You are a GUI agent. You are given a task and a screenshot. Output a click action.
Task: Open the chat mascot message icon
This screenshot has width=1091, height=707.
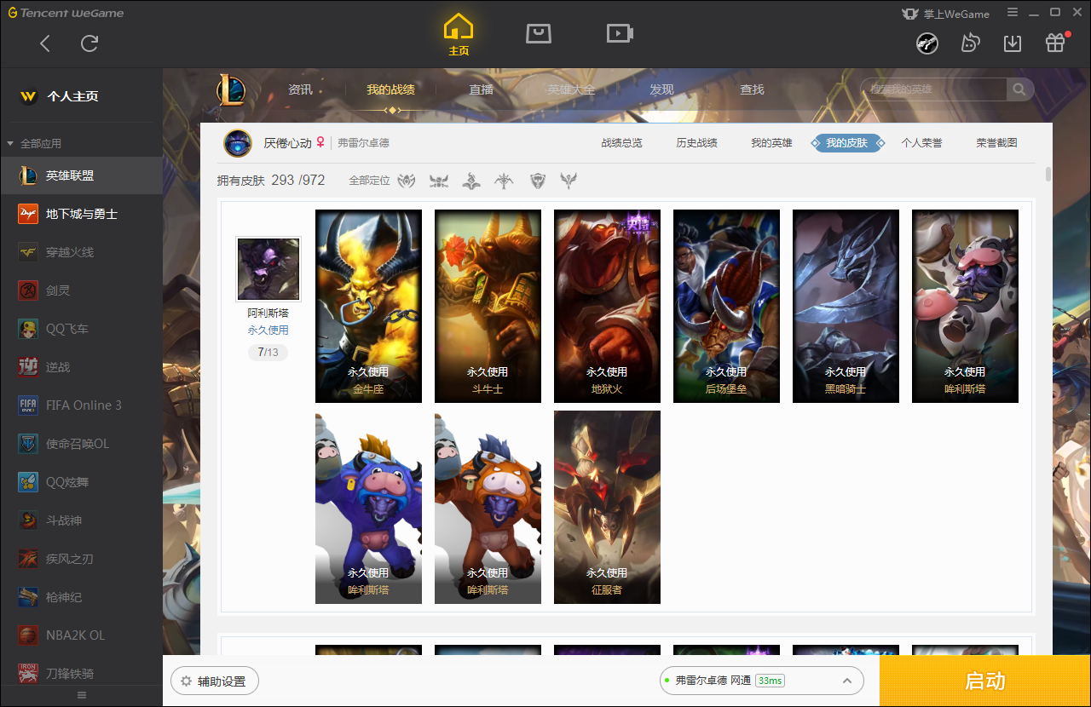(x=970, y=43)
